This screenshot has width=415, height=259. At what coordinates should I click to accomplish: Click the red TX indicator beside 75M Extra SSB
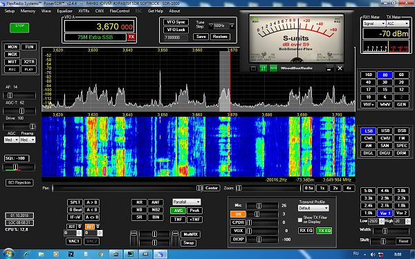click(131, 37)
